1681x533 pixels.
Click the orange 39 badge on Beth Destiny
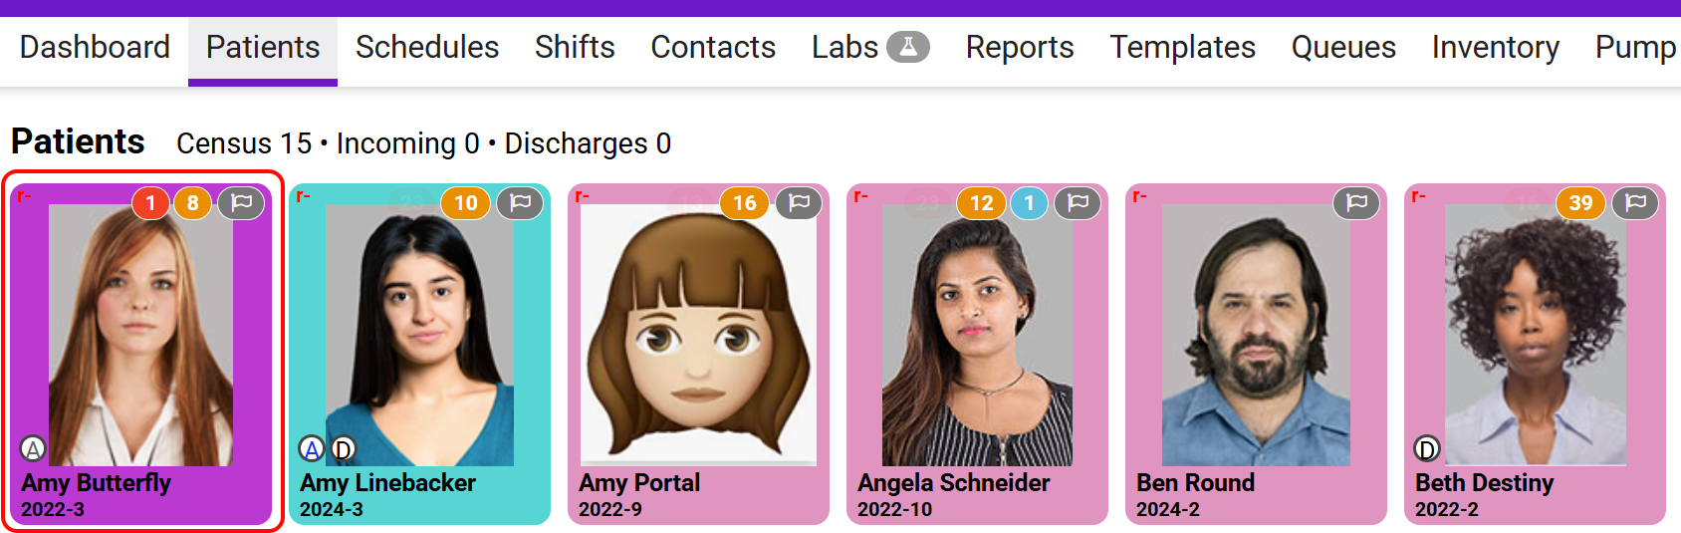click(x=1580, y=203)
